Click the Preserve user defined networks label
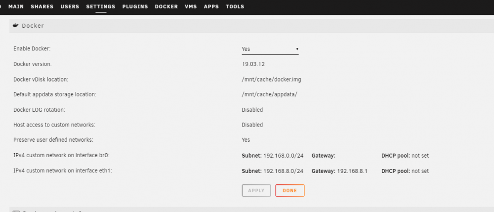Viewport: 494px width, 212px height. [53, 140]
